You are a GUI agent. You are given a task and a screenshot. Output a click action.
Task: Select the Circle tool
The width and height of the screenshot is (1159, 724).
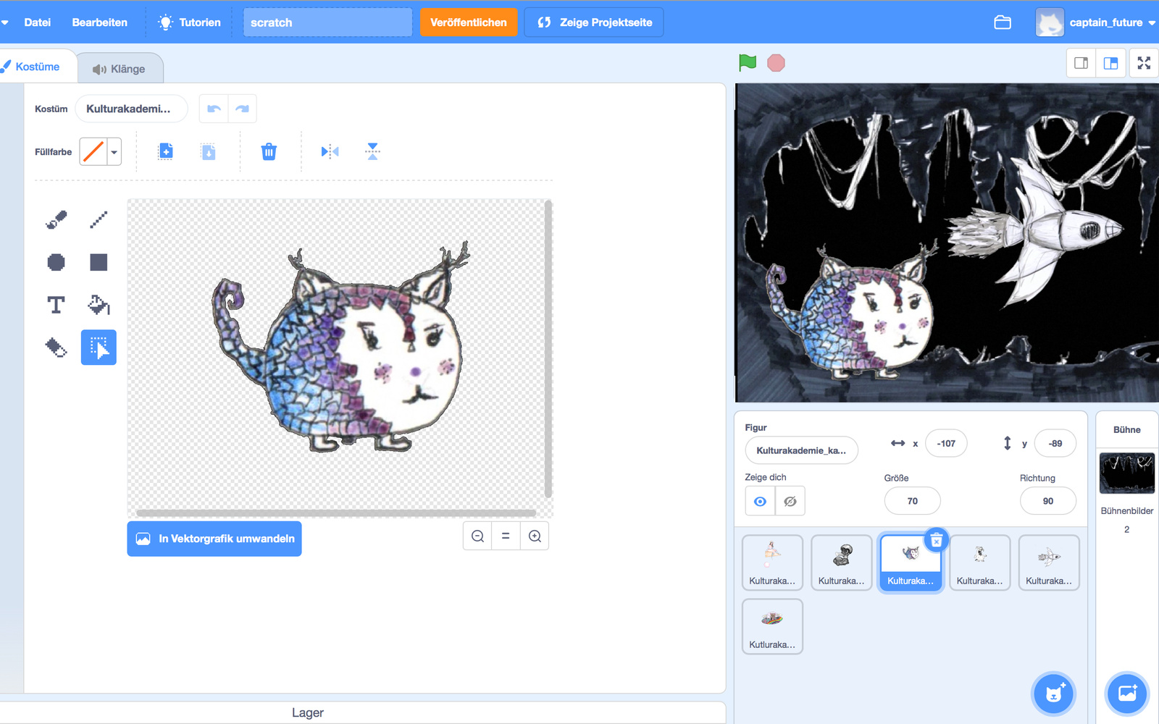click(x=56, y=262)
